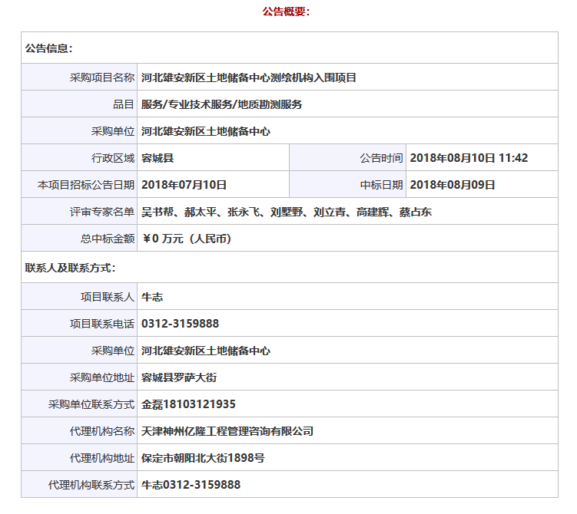The width and height of the screenshot is (577, 514).
Task: Click 代理机构名称 value 天津神州亿隆工程管理咨询有限公司
Action: 227,431
